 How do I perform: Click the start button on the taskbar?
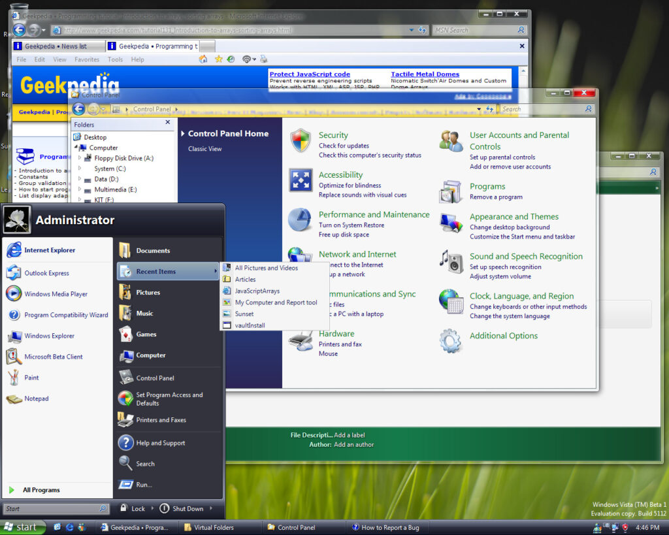coord(22,527)
